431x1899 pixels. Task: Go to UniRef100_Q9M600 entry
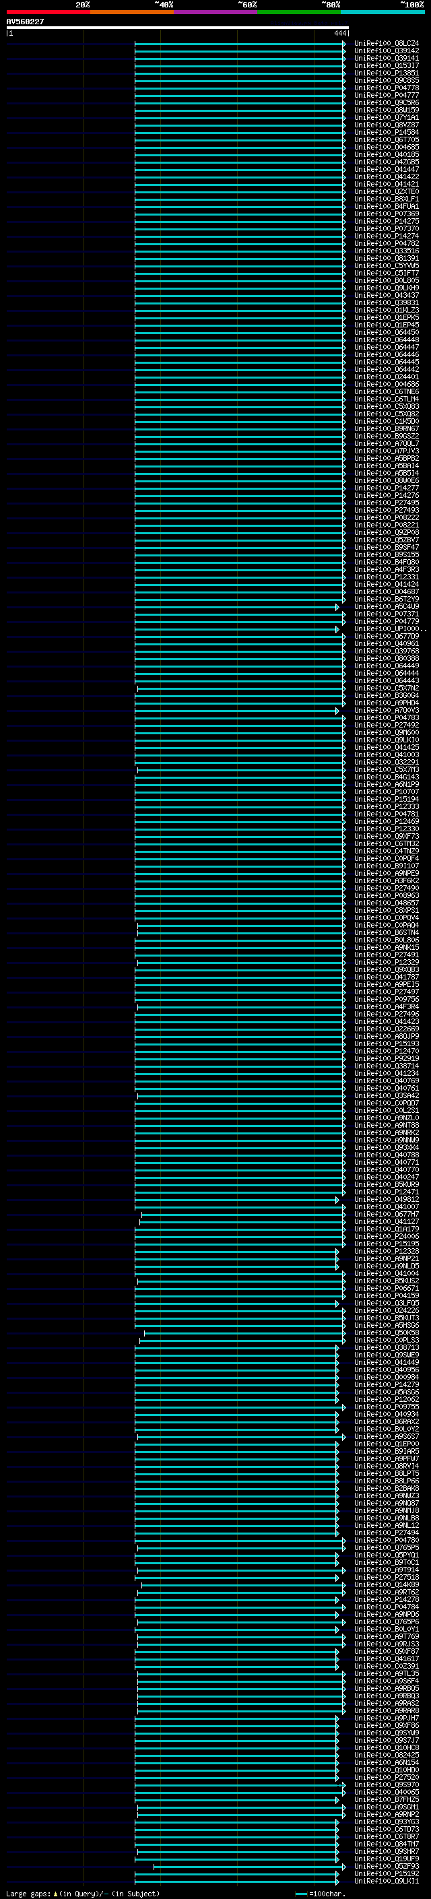pos(387,733)
